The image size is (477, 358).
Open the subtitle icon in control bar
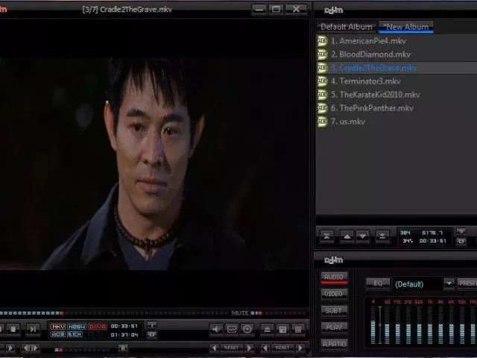[x=231, y=328]
